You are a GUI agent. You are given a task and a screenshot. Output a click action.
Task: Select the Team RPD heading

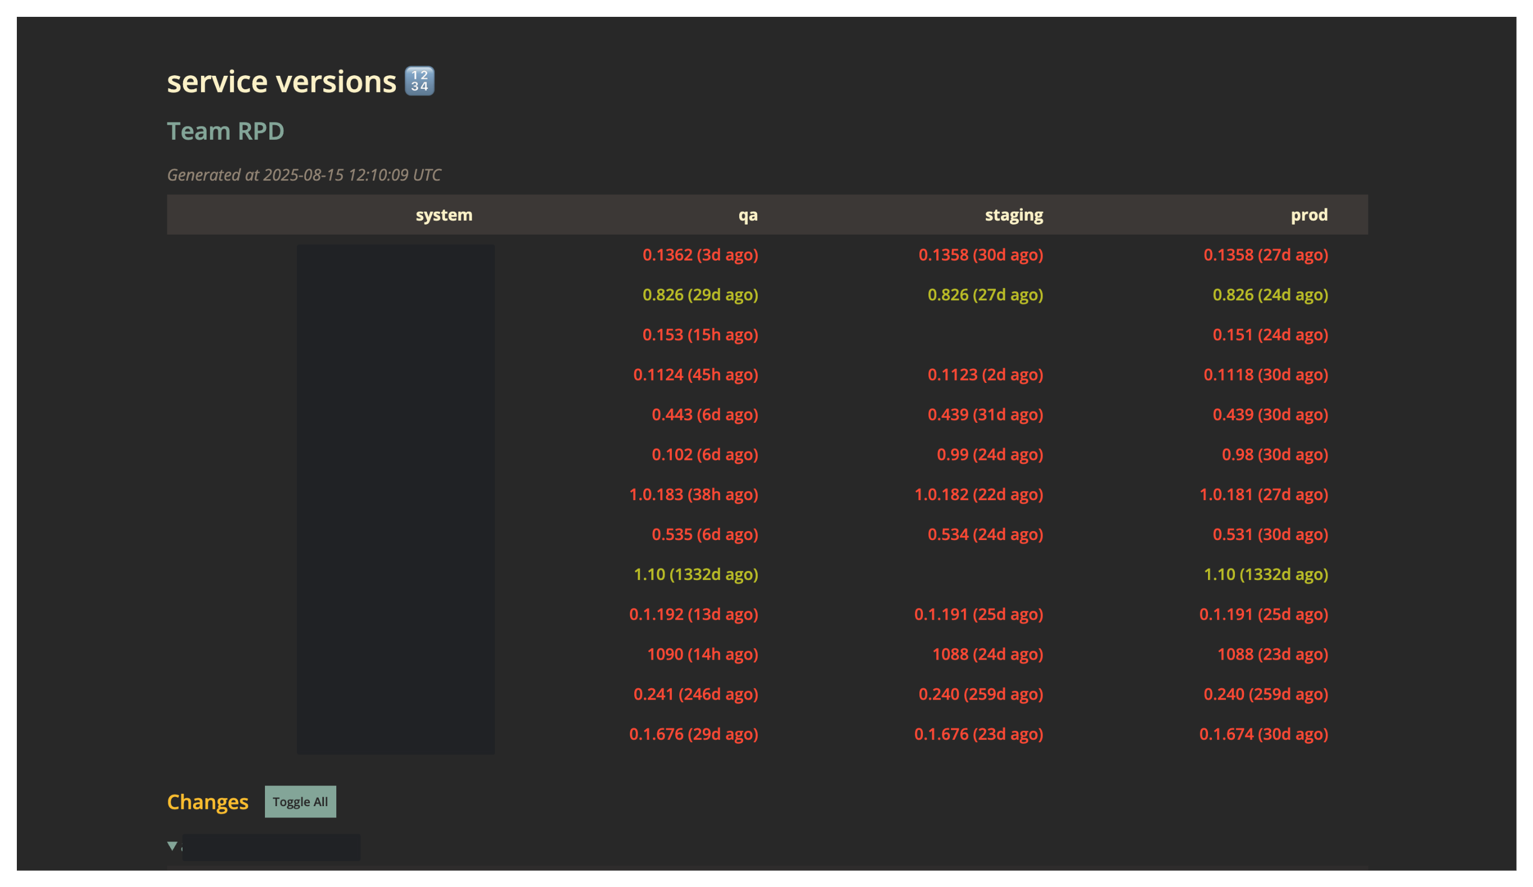(x=226, y=131)
